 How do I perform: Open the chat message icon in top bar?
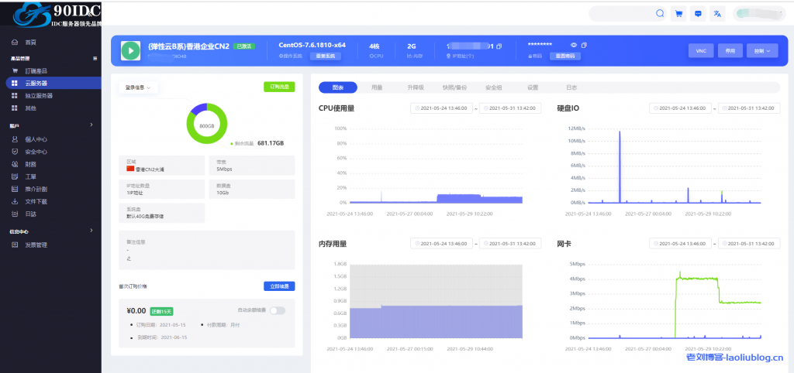pyautogui.click(x=699, y=13)
